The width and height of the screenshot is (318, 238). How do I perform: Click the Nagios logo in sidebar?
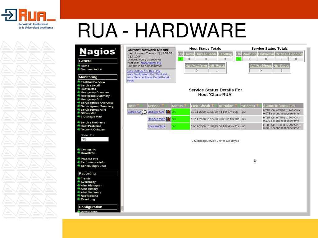click(x=98, y=52)
